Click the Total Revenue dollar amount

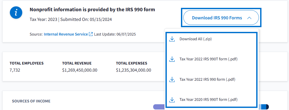click(x=80, y=70)
